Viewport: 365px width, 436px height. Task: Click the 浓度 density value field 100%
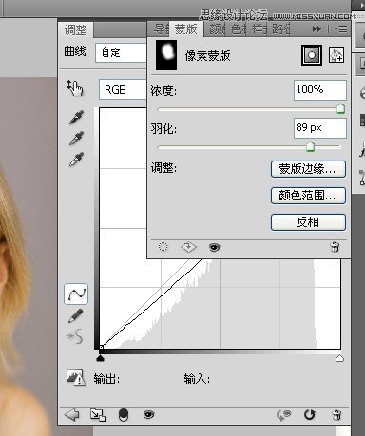(x=320, y=90)
